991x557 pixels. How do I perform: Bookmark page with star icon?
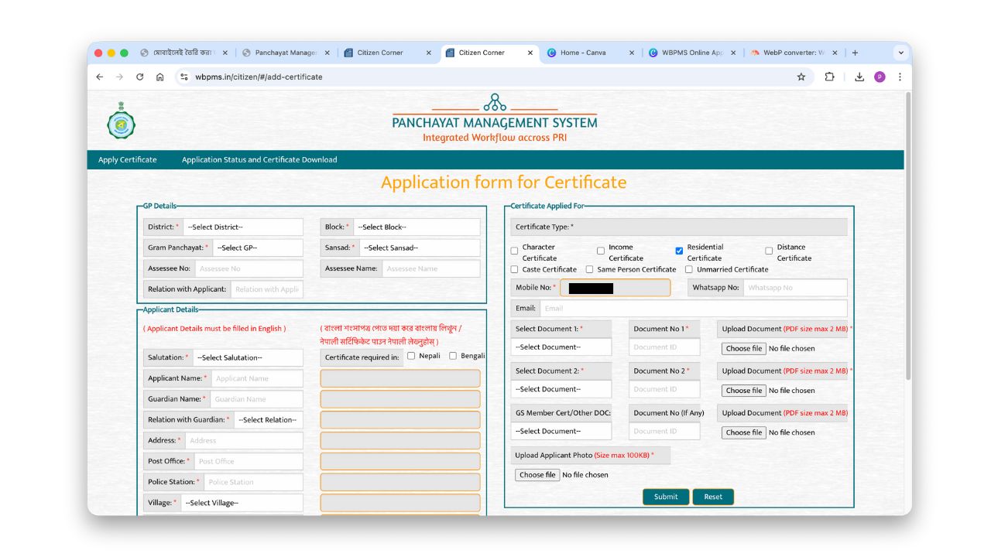click(x=801, y=77)
